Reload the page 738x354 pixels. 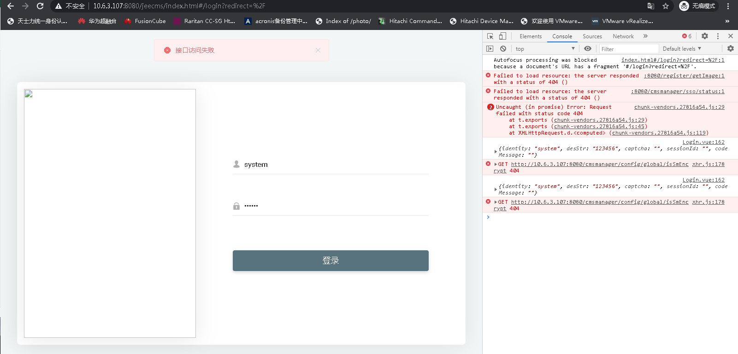click(x=40, y=6)
